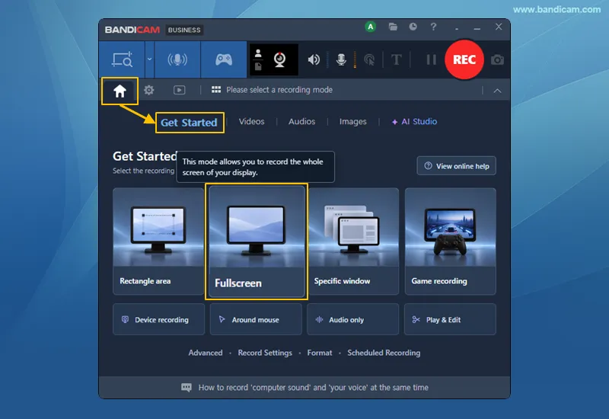This screenshot has width=609, height=419.
Task: Select the Around mouse button
Action: 256,319
